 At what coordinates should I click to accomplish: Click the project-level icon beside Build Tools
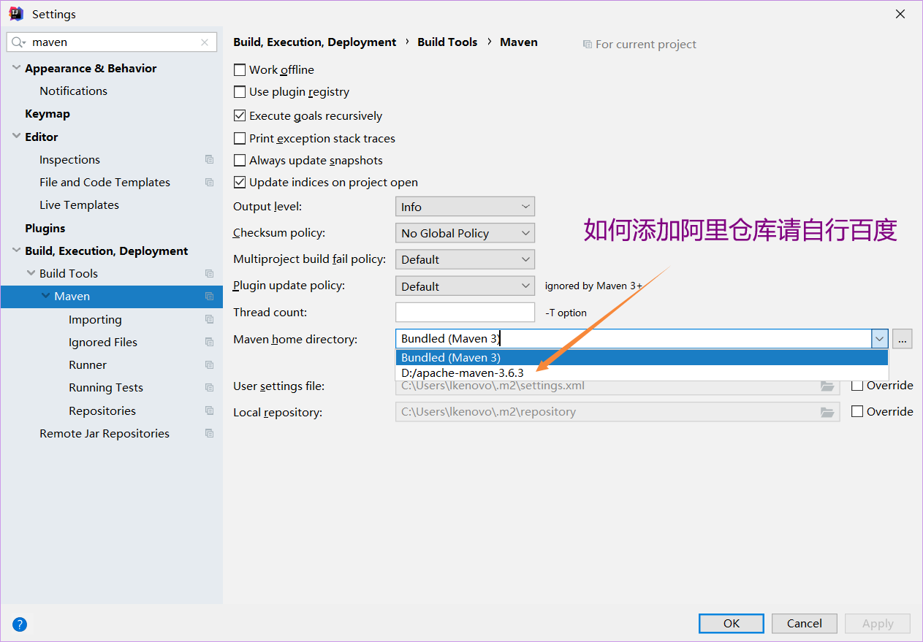tap(210, 273)
